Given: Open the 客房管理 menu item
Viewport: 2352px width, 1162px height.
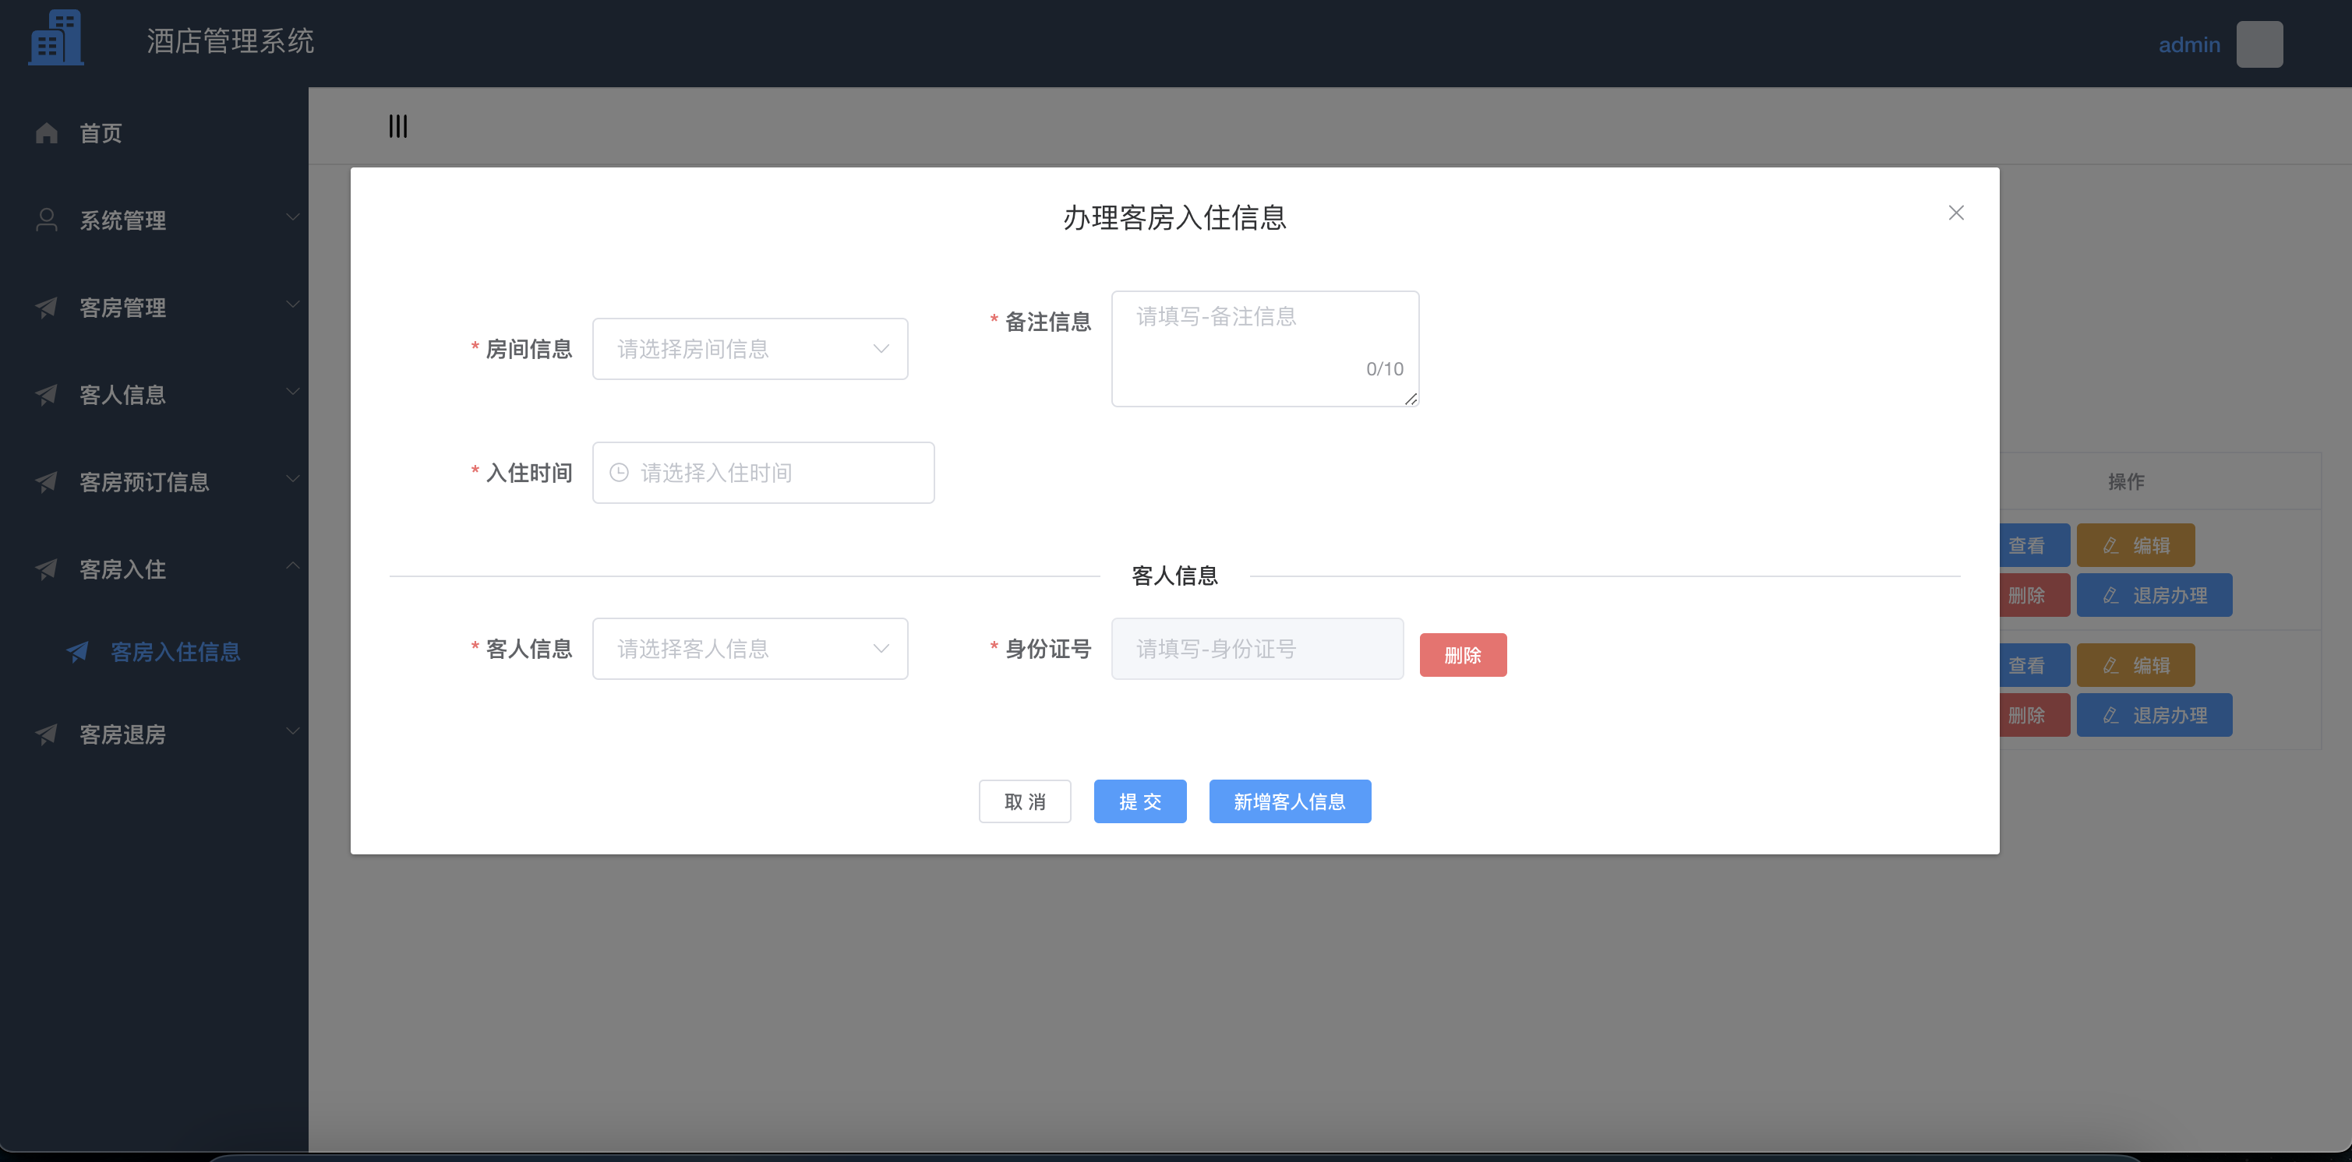Looking at the screenshot, I should click(x=154, y=308).
